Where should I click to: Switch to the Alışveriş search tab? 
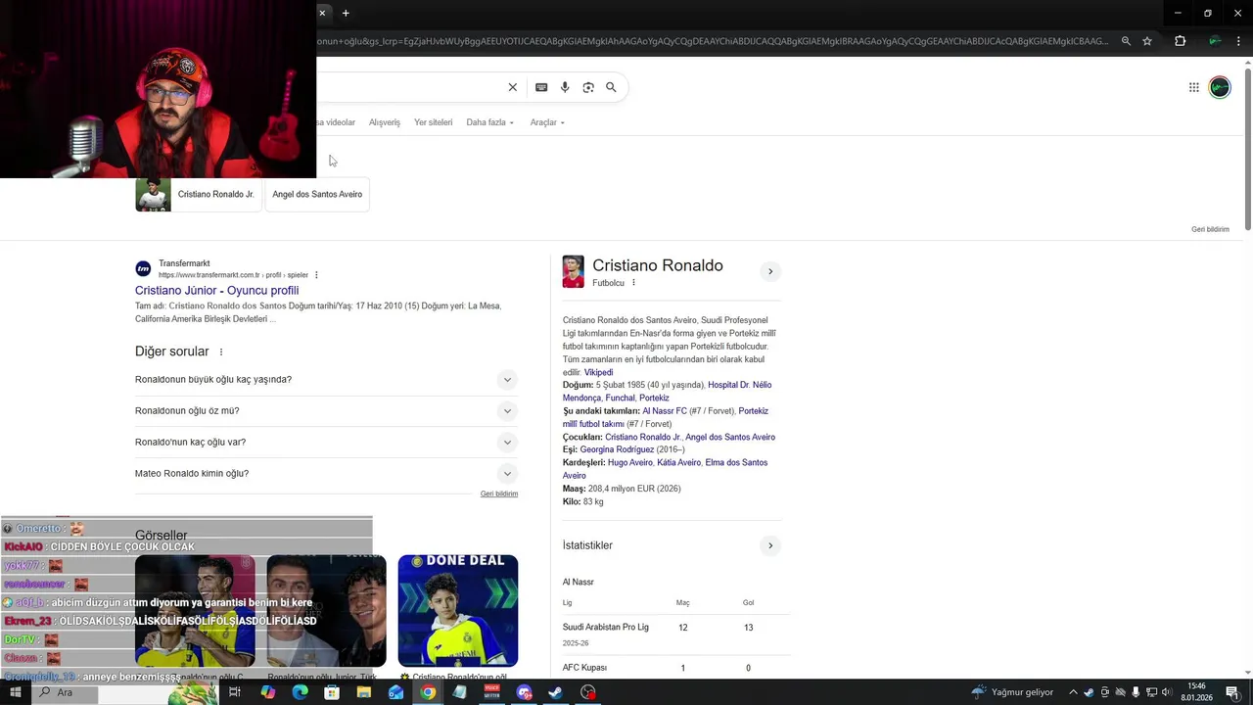[385, 122]
